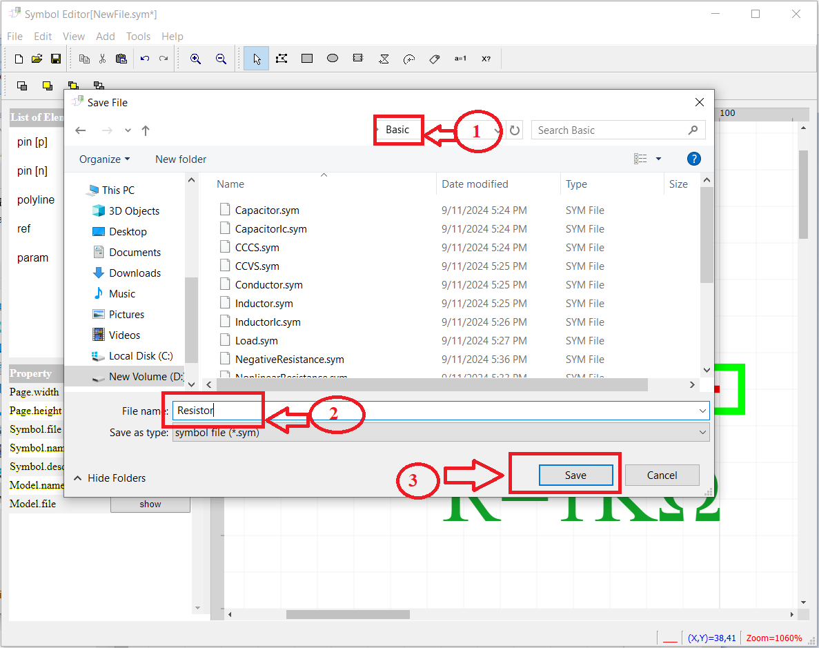Image resolution: width=819 pixels, height=648 pixels.
Task: Click the Cut scissors icon
Action: pos(102,59)
